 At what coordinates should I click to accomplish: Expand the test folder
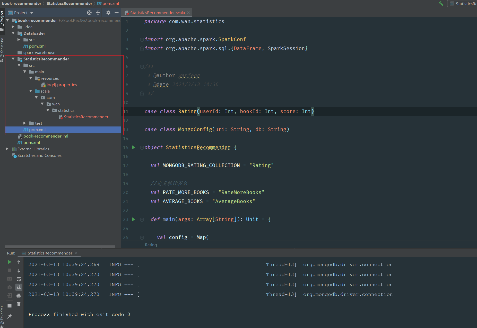pos(25,123)
